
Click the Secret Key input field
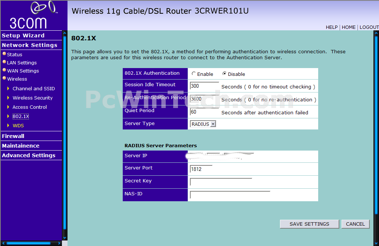pos(221,182)
